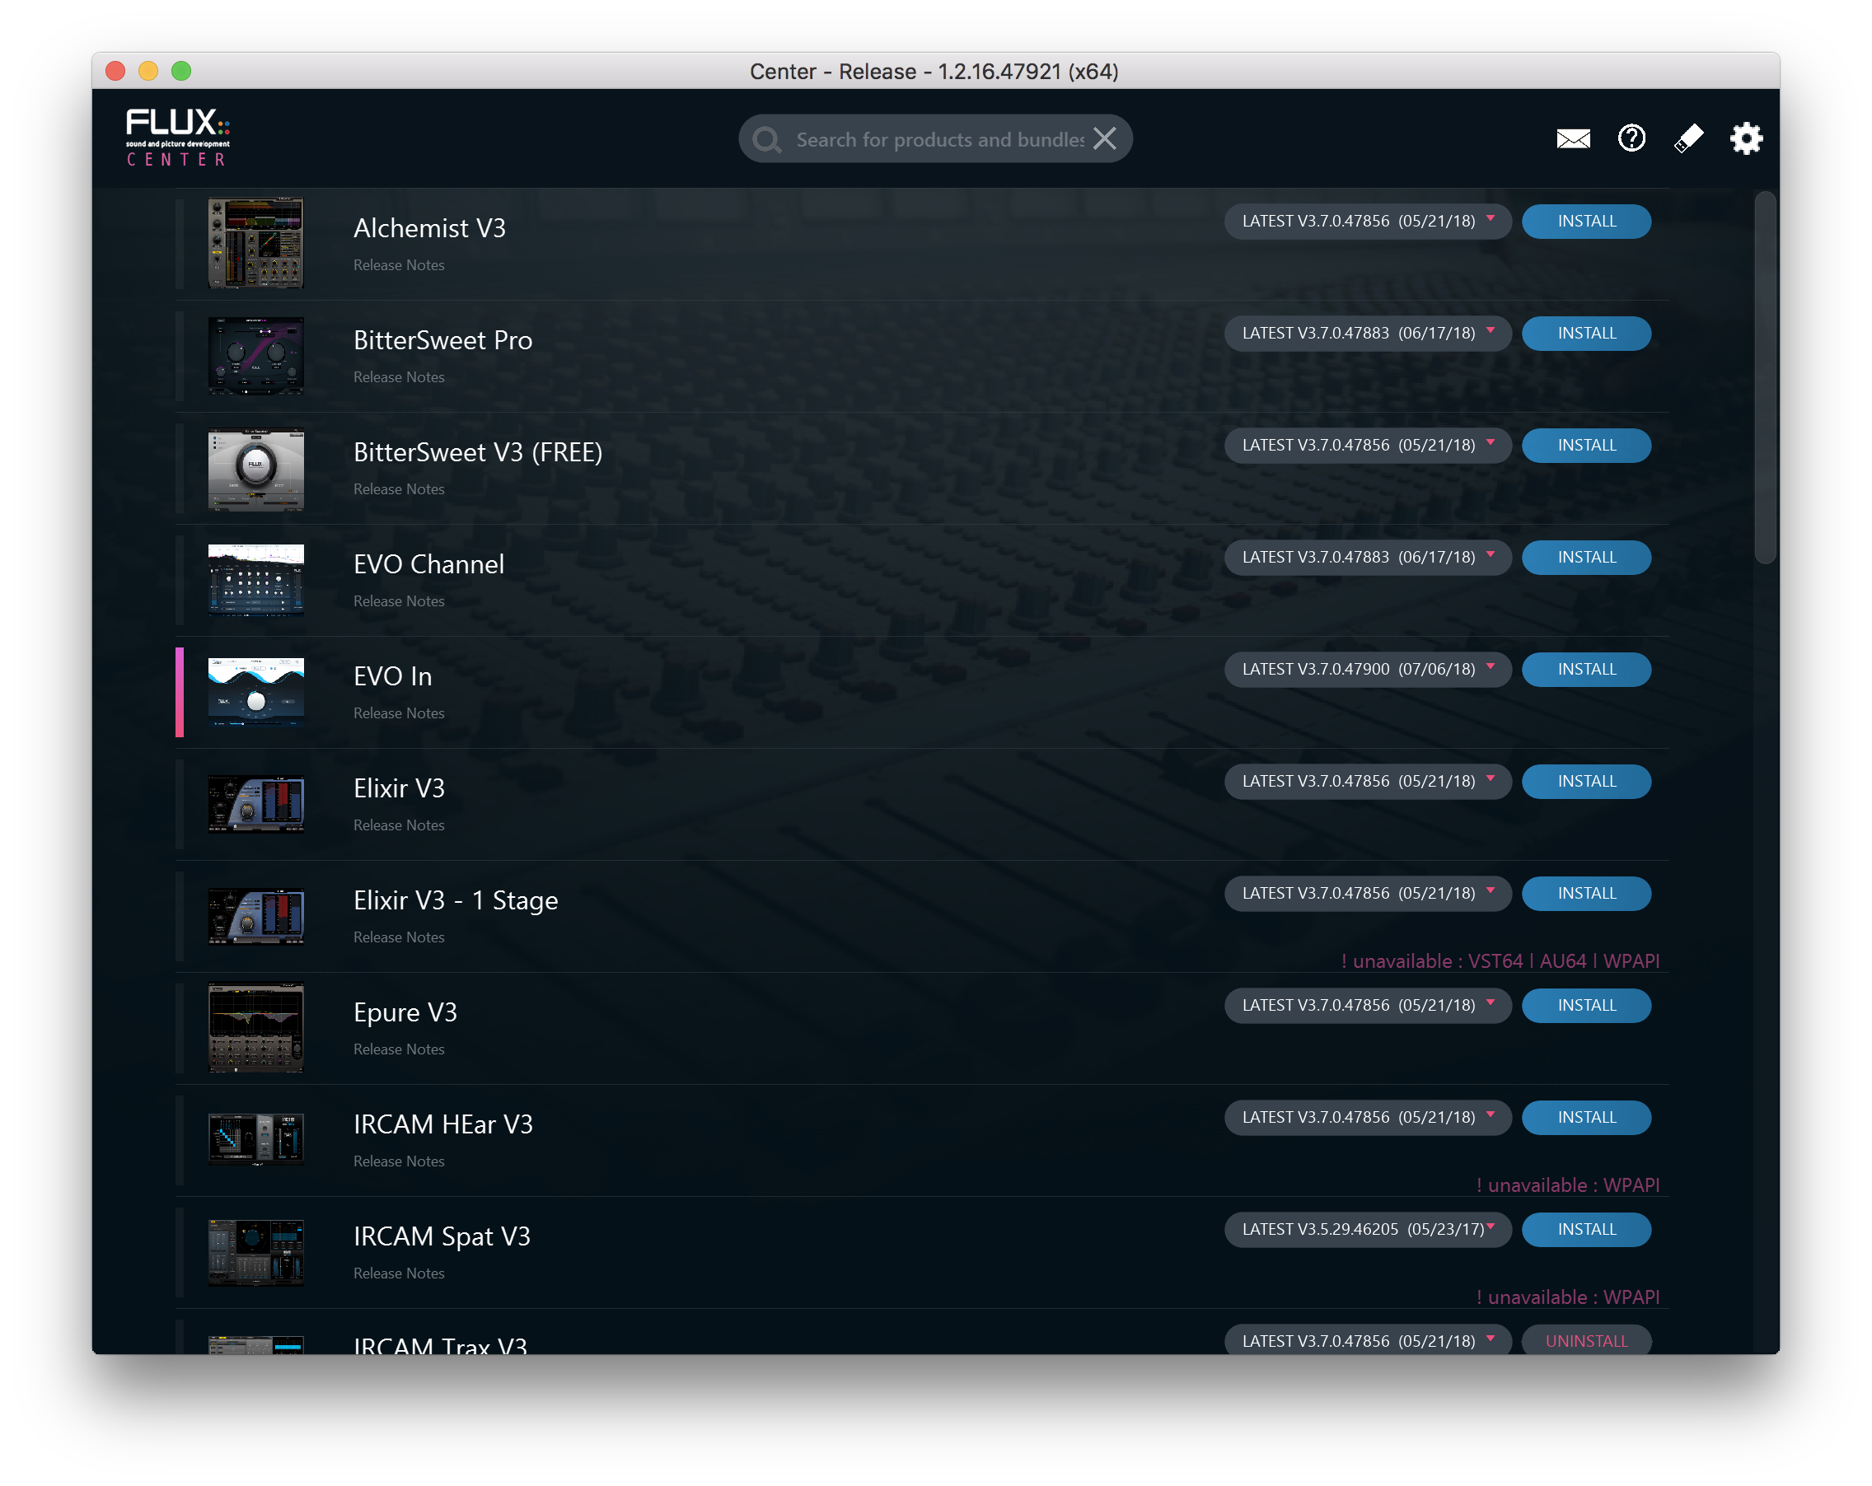Click the EVO In product thumbnail
1872x1486 pixels.
pyautogui.click(x=256, y=692)
